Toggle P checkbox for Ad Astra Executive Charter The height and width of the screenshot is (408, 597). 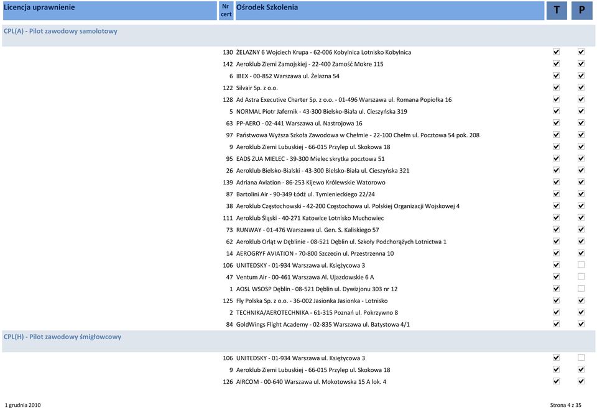(x=581, y=99)
